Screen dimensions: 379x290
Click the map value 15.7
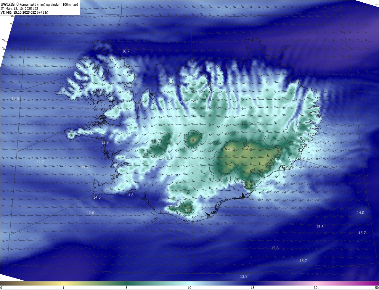362,233
